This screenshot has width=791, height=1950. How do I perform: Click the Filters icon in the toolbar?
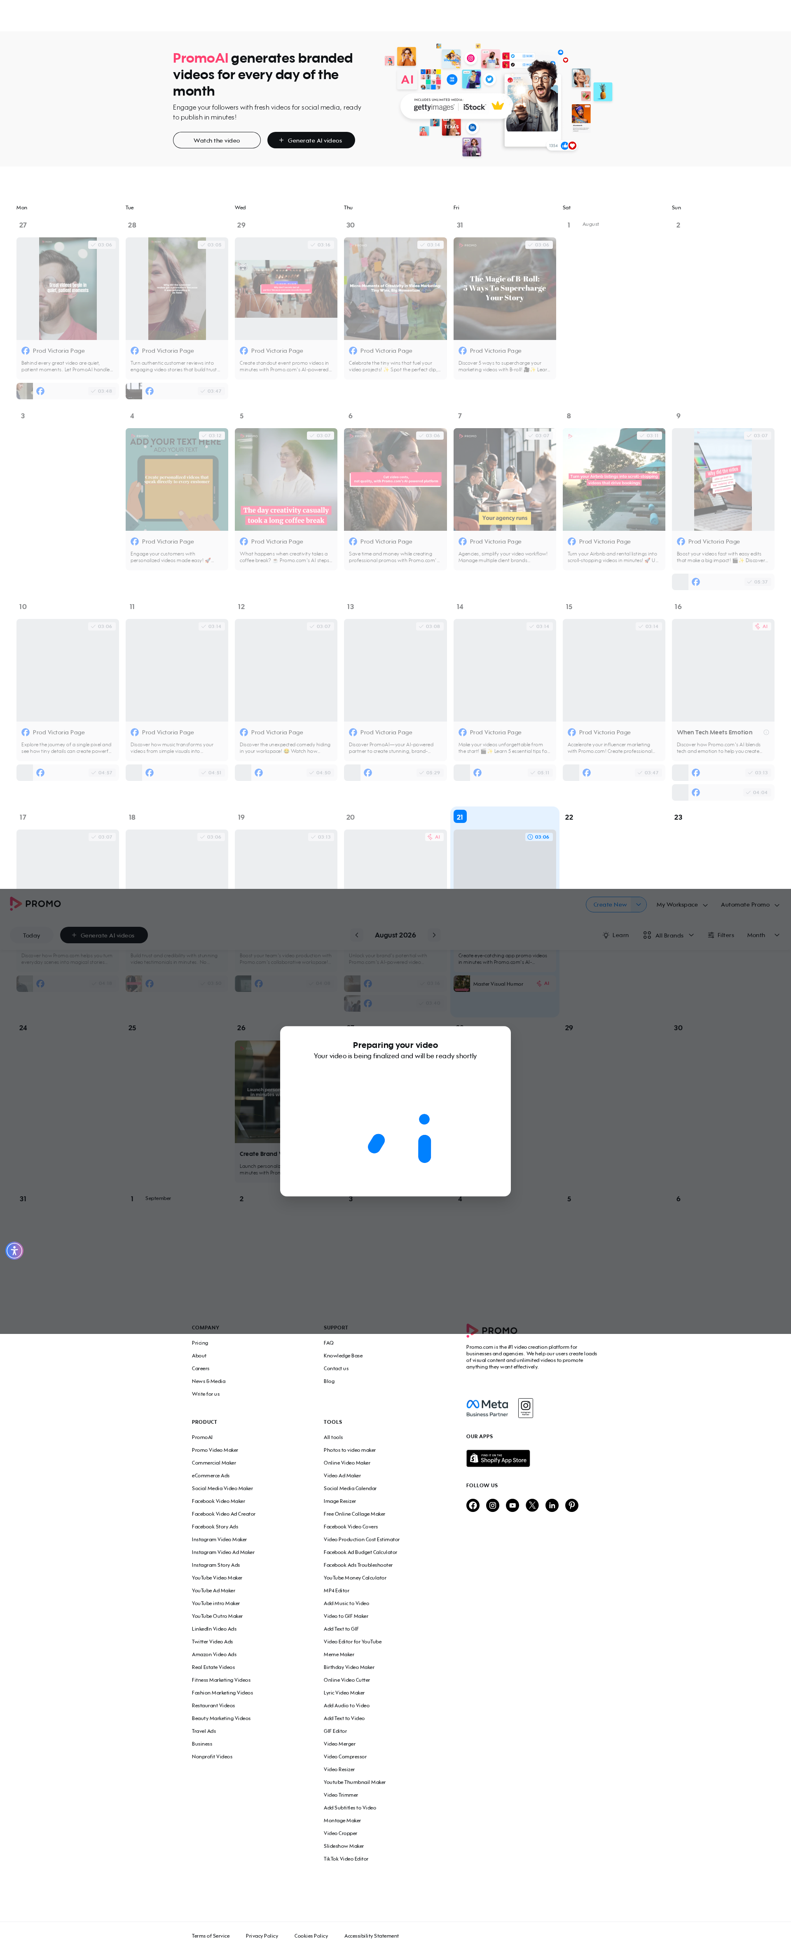pos(711,935)
